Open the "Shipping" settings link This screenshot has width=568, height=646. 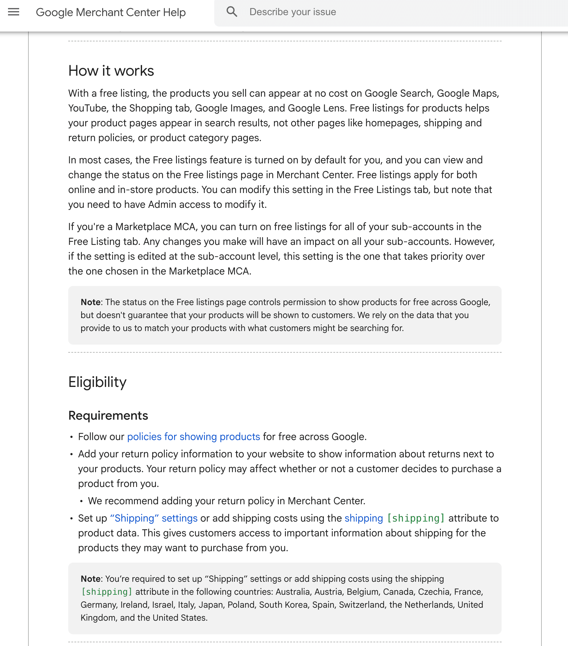click(153, 518)
